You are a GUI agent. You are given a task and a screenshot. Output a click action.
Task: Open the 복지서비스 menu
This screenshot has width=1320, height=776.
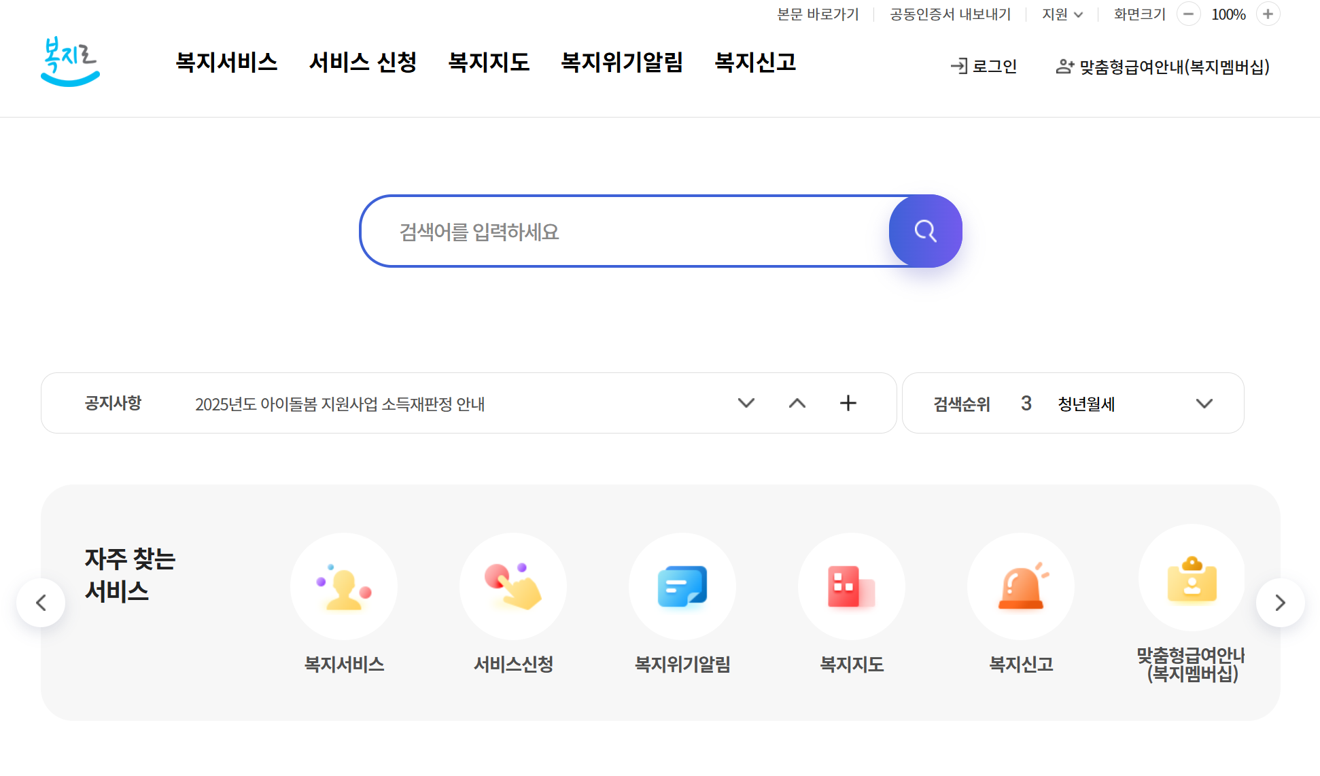(x=227, y=63)
